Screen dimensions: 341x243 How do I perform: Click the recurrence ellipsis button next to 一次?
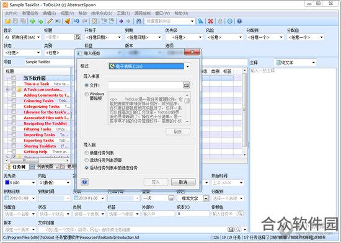[x=171, y=198]
